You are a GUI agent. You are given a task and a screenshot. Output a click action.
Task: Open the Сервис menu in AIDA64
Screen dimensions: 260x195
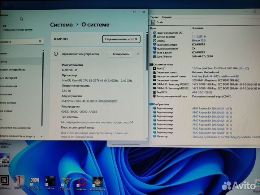pos(155,17)
